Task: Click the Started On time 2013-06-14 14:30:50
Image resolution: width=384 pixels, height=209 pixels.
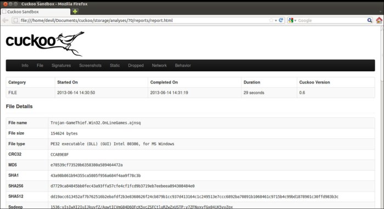Action: [76, 93]
